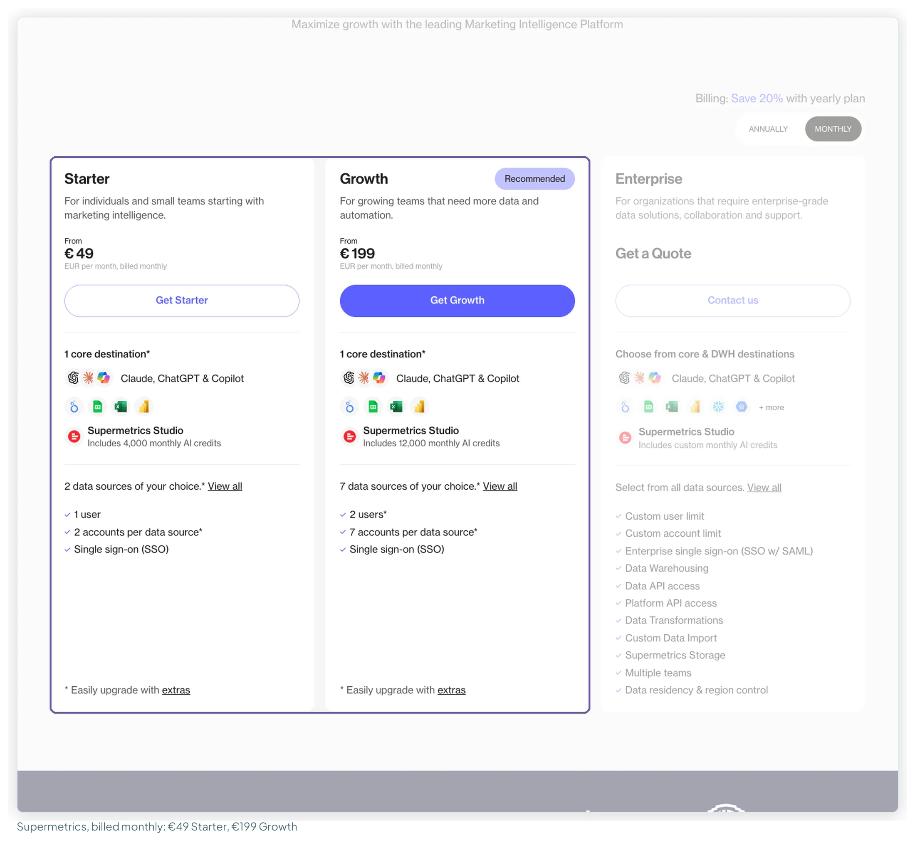Click the '€ 199' price
The width and height of the screenshot is (915, 843).
[x=357, y=253]
